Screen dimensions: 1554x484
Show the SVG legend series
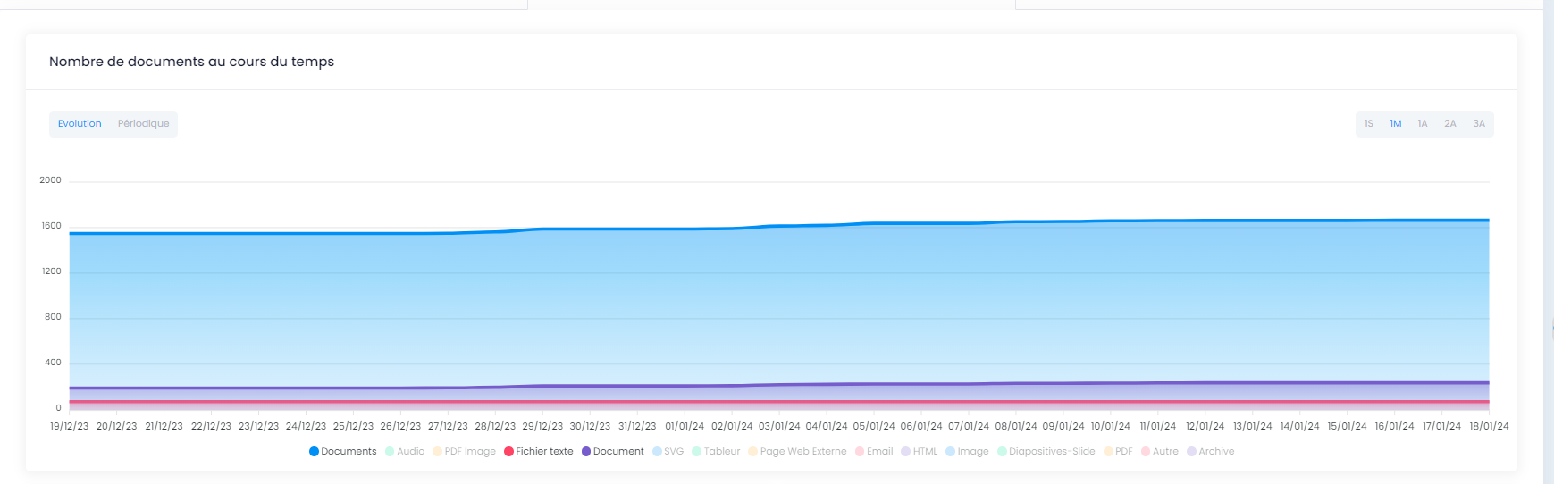pyautogui.click(x=668, y=452)
